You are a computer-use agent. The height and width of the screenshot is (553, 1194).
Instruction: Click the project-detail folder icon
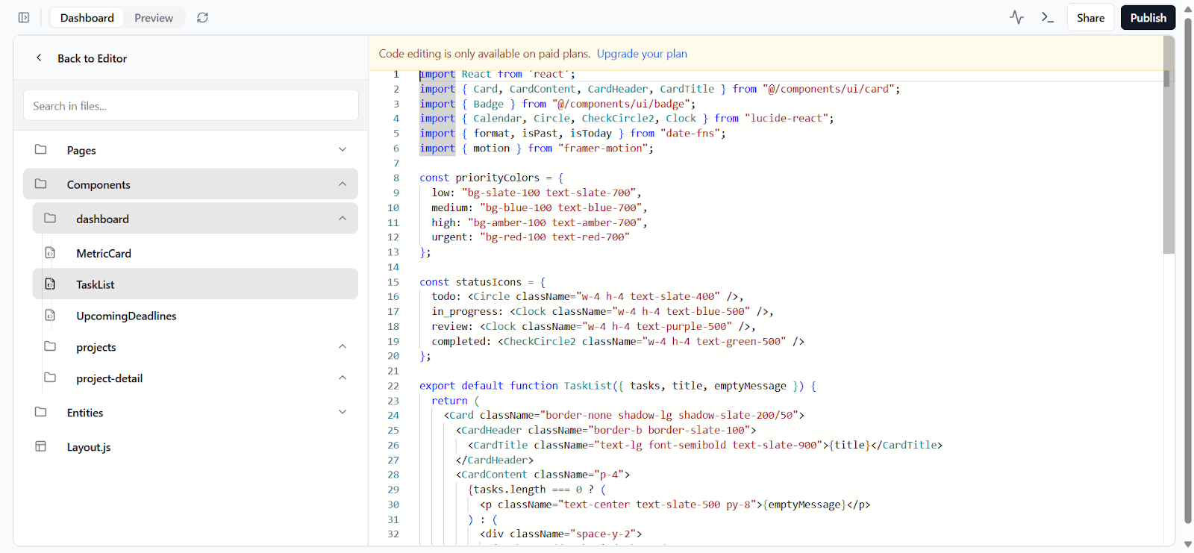pos(50,378)
